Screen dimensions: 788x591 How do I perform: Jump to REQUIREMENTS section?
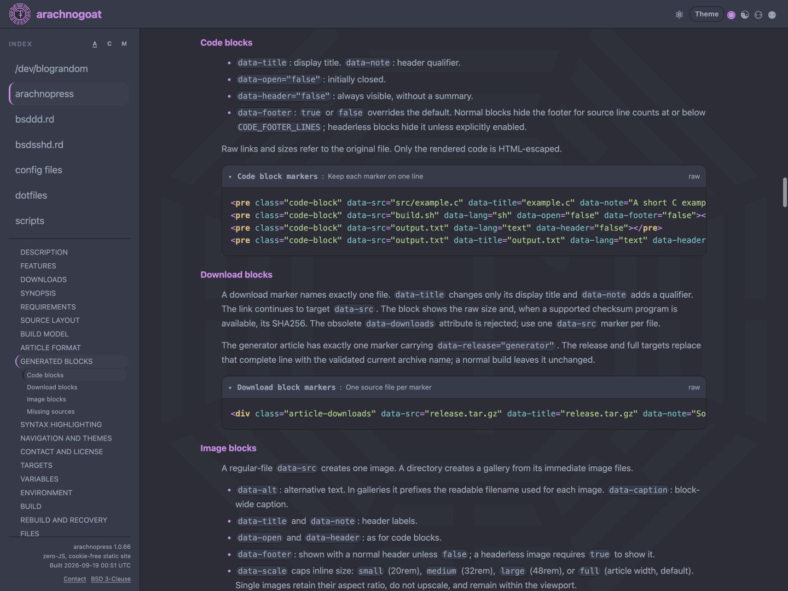pyautogui.click(x=48, y=307)
